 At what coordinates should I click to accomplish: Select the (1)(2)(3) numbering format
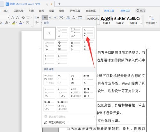tap(49, 46)
